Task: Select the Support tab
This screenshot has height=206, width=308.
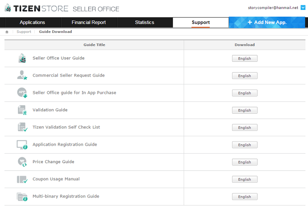Action: [201, 23]
